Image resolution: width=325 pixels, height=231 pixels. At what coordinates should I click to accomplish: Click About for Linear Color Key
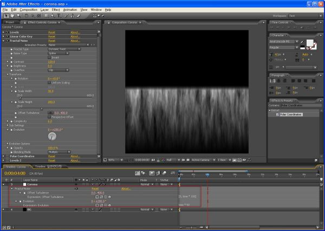75,36
